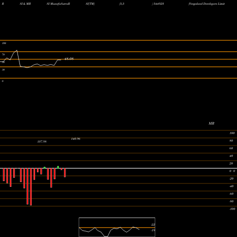
Task: Click the -100 label on MR axis
Action: pyautogui.click(x=232, y=209)
